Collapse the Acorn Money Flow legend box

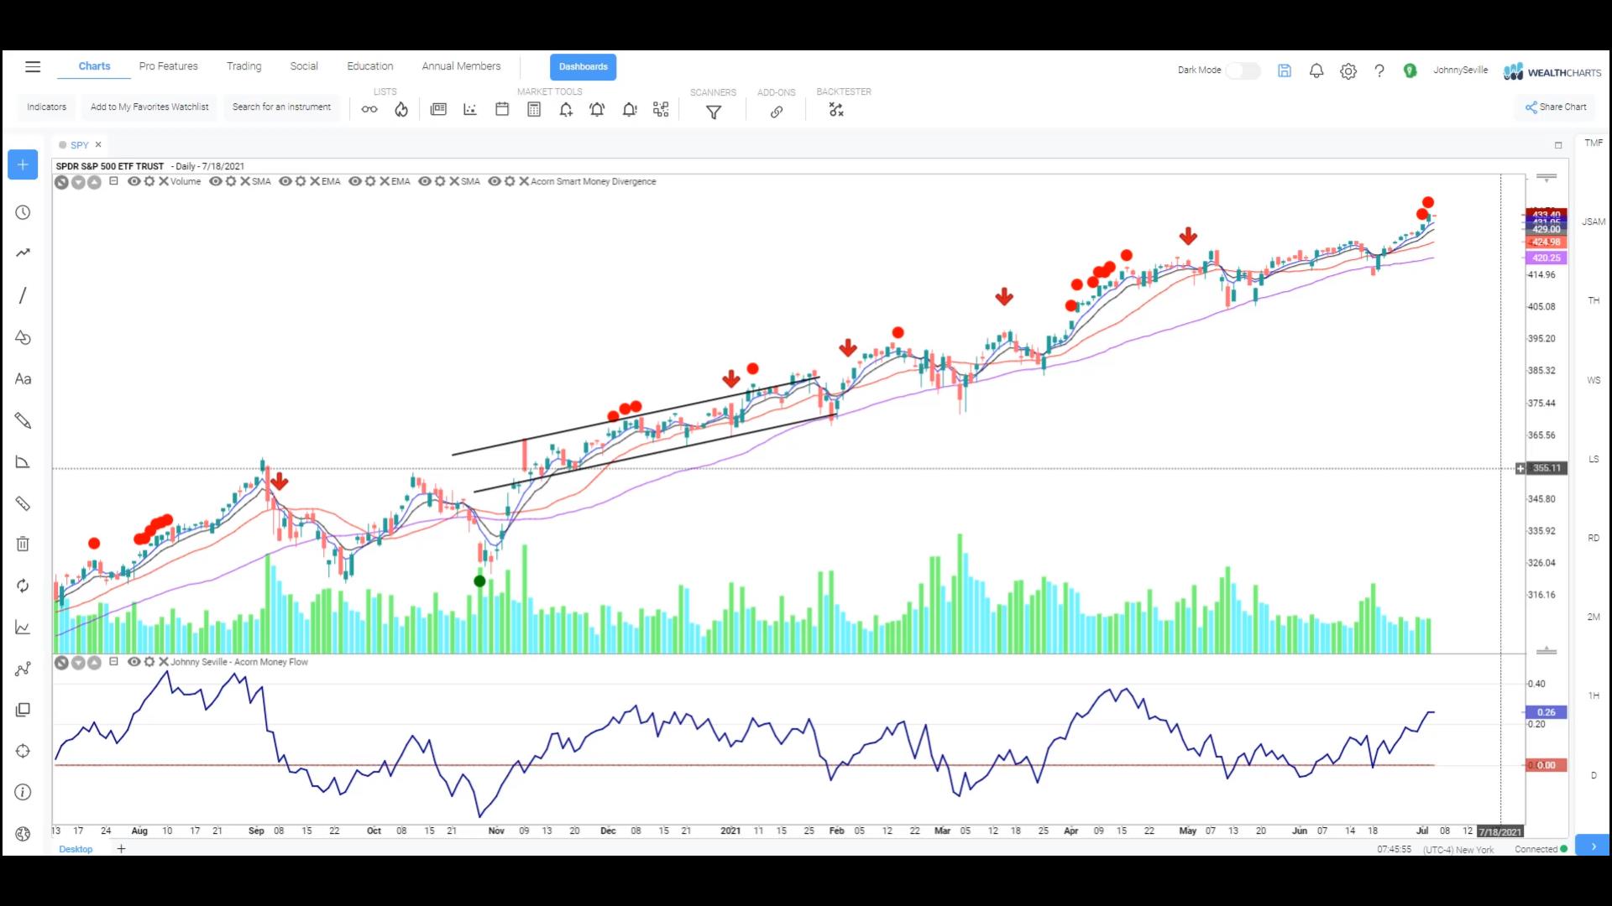[113, 662]
